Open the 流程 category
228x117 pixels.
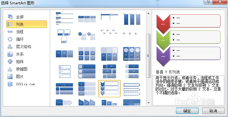[27, 32]
